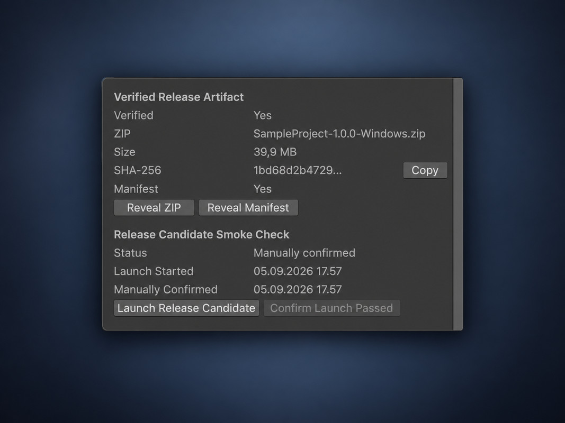
Task: Click the disabled Confirm Launch Passed button
Action: point(332,308)
